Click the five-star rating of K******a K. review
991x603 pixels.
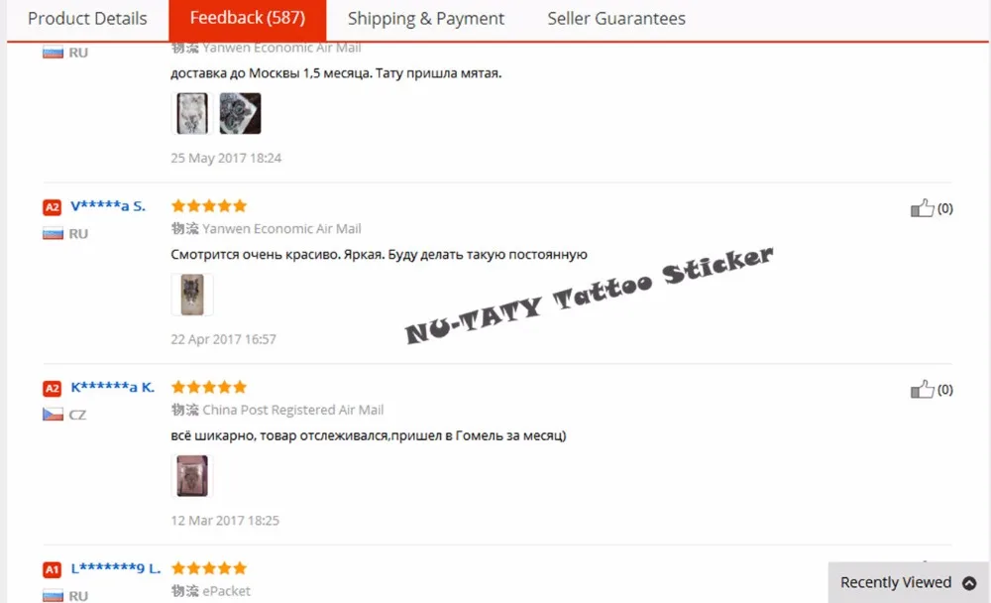208,387
